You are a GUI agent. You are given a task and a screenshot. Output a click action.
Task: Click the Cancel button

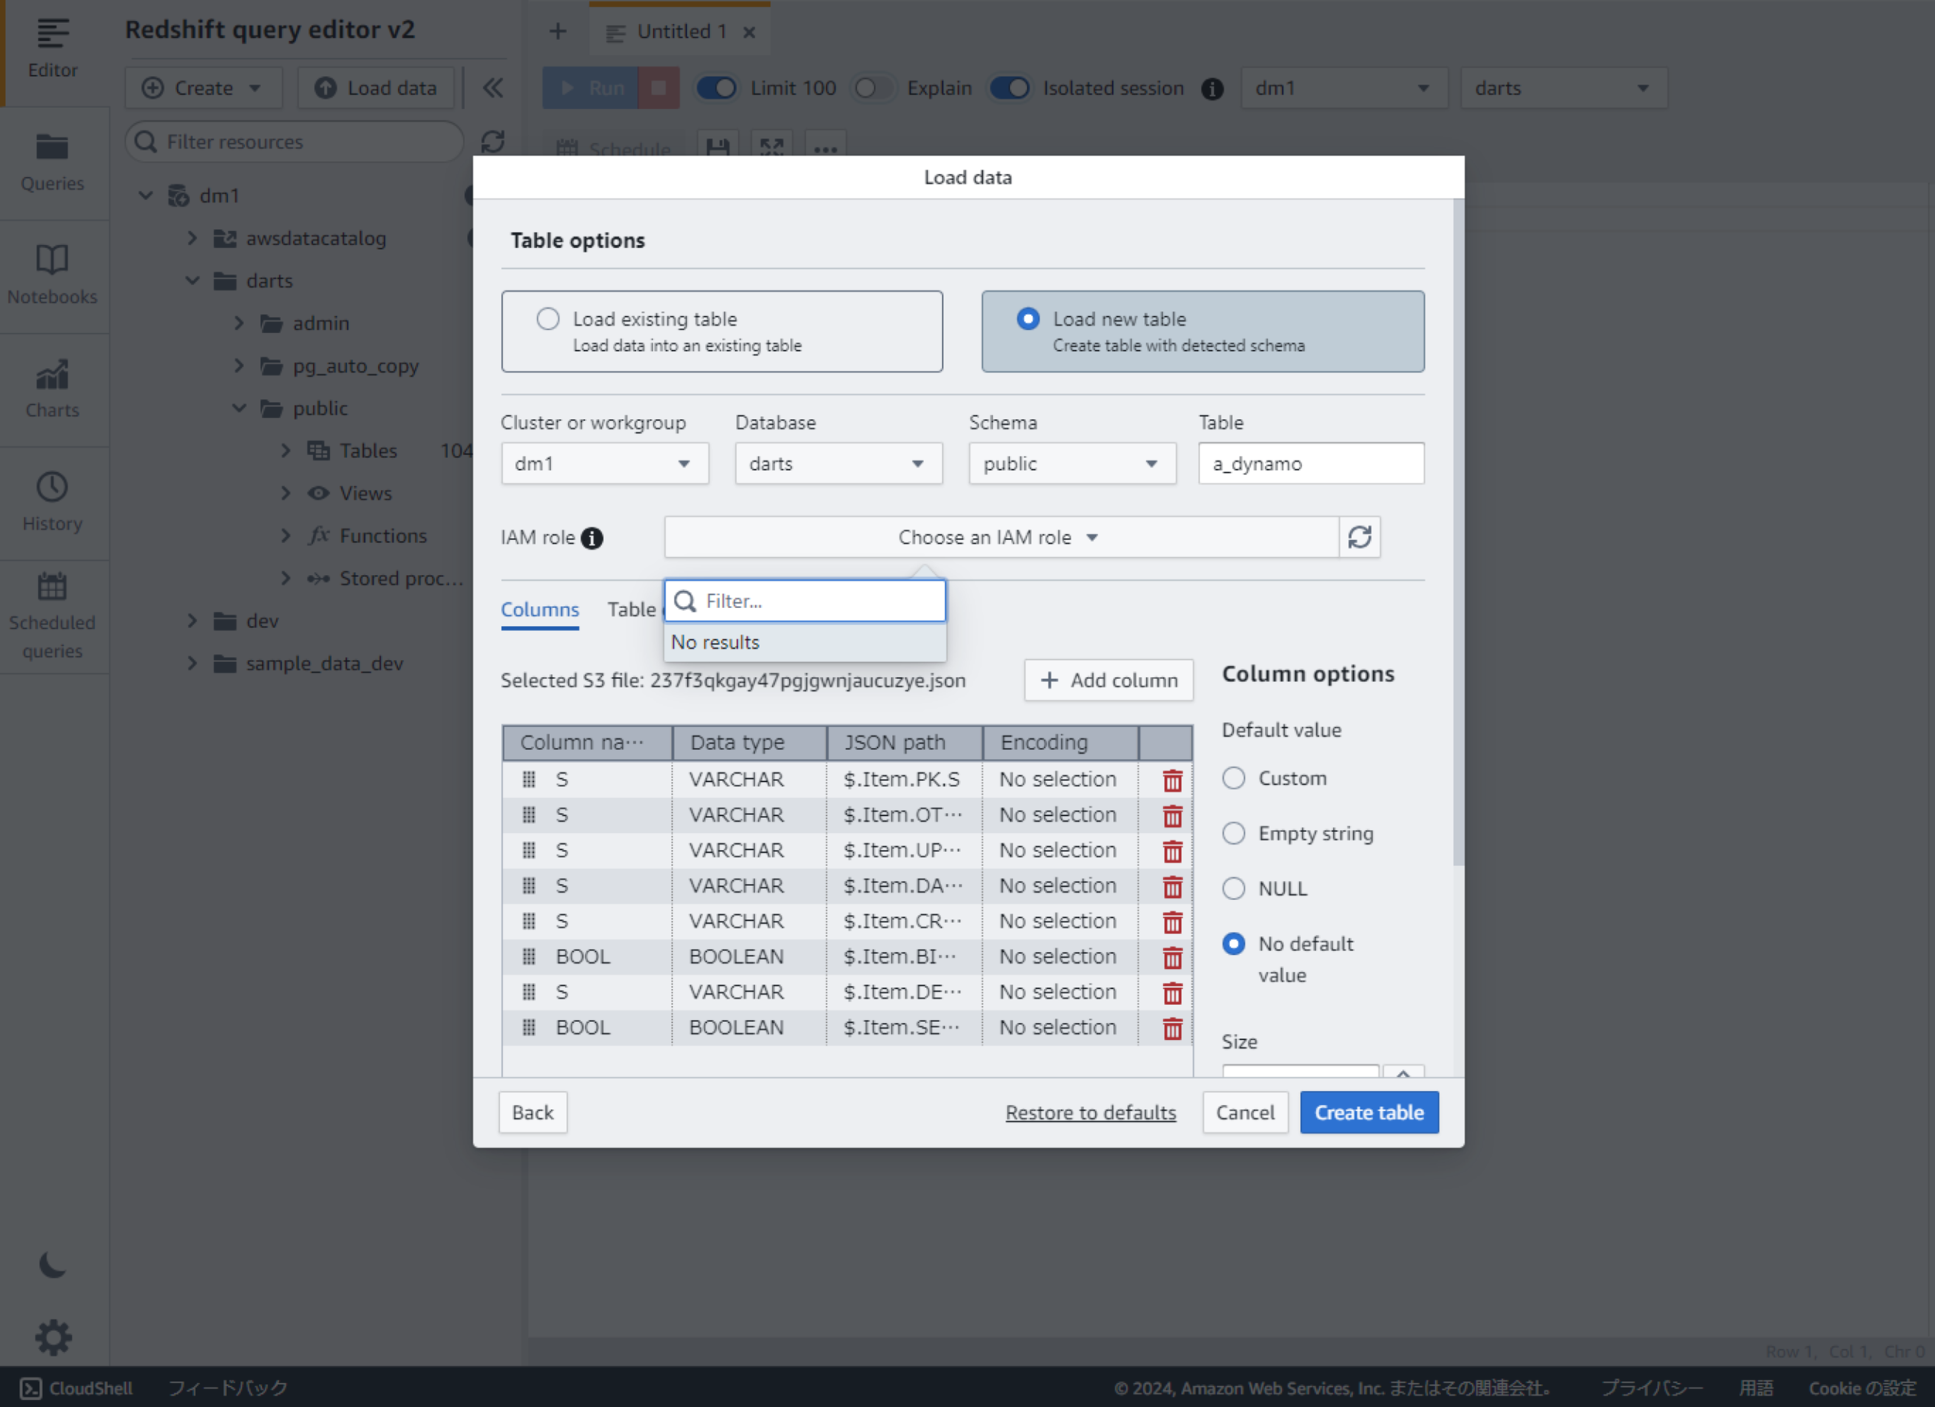(1245, 1113)
